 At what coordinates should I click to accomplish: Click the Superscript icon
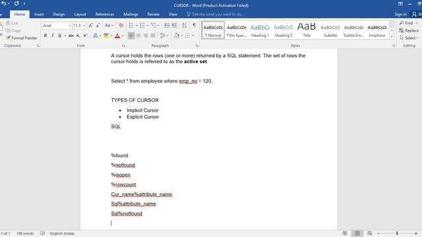coord(85,36)
